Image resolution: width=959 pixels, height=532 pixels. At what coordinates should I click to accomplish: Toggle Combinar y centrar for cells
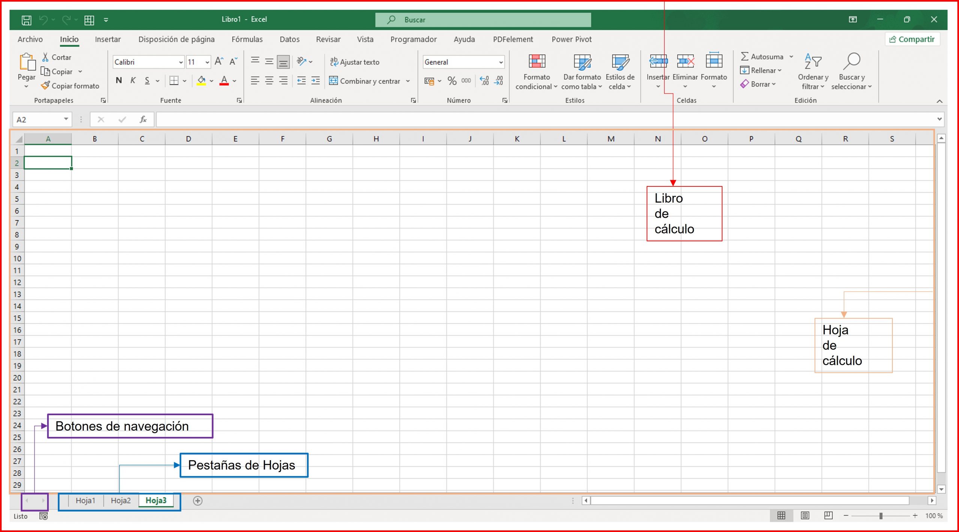coord(333,80)
